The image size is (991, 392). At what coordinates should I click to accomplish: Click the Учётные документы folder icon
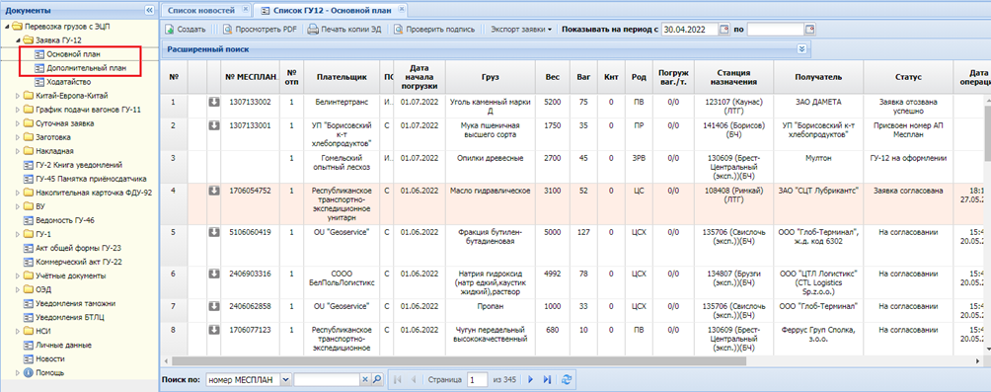coord(28,275)
